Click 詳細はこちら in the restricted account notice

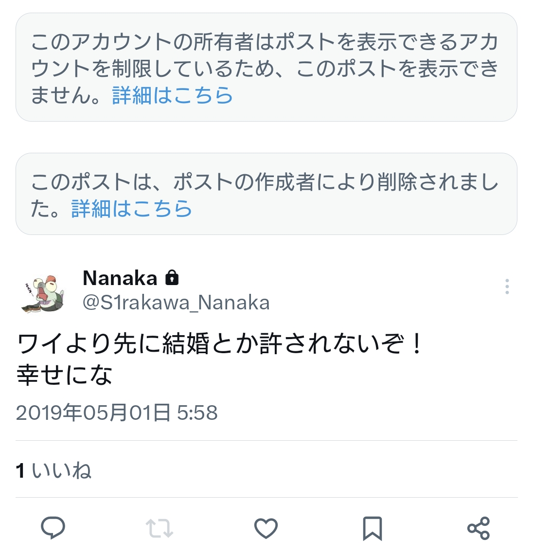click(173, 95)
